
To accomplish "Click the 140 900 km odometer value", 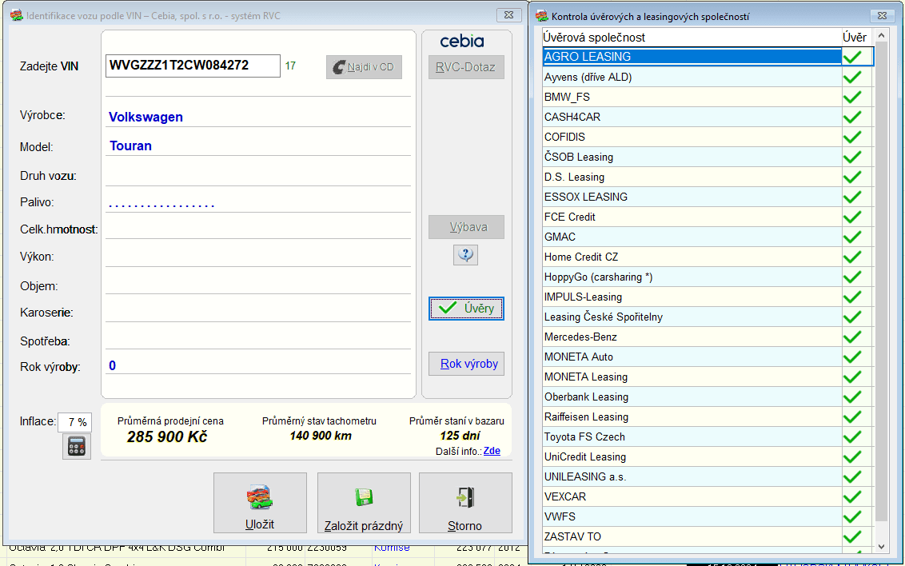I will pyautogui.click(x=321, y=436).
